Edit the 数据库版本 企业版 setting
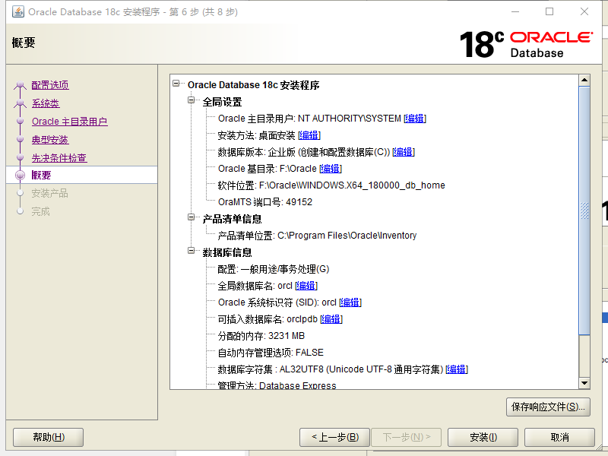Screen dimensions: 608x456 coord(404,152)
